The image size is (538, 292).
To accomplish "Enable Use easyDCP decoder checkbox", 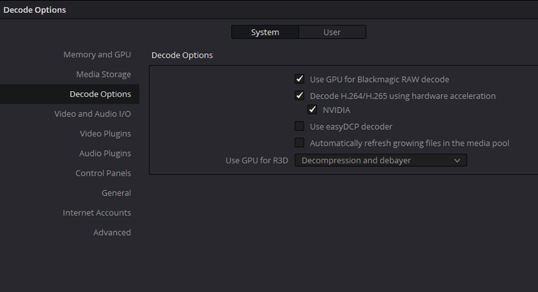I will 299,126.
